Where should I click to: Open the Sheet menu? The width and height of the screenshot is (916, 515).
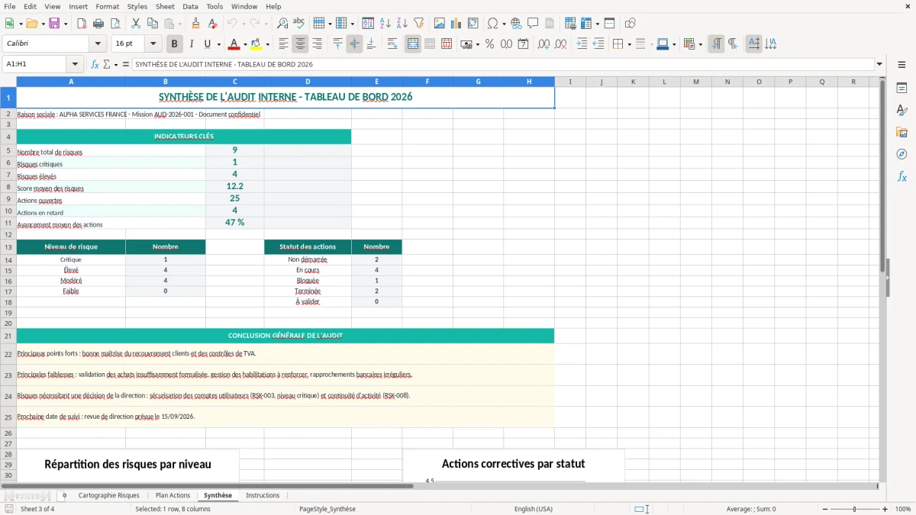(x=165, y=6)
